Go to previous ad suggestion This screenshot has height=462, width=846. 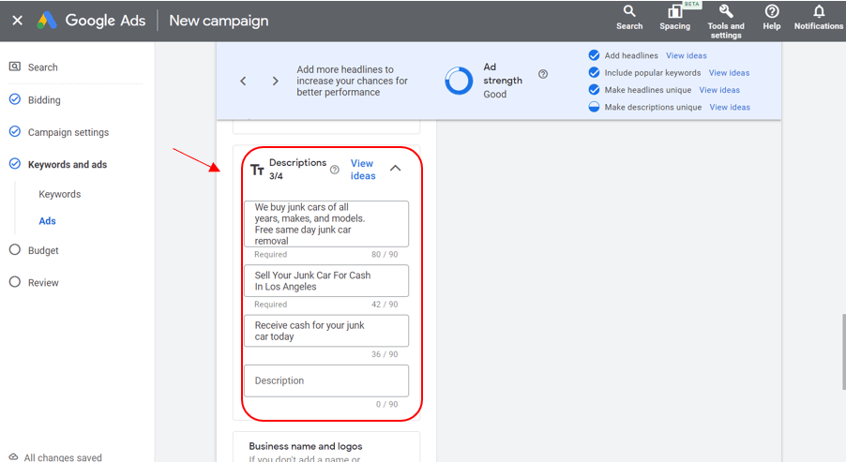coord(243,81)
